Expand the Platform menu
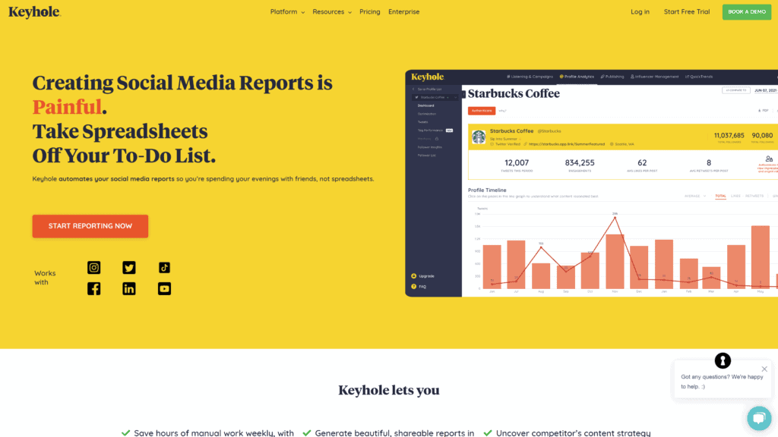The width and height of the screenshot is (778, 437). [287, 12]
